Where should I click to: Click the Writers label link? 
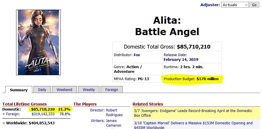[98, 121]
